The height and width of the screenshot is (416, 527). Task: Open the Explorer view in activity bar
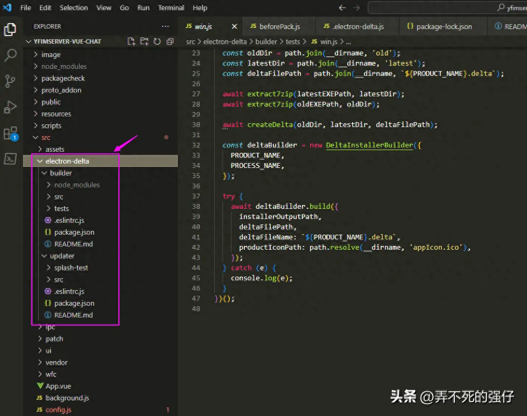pos(10,30)
